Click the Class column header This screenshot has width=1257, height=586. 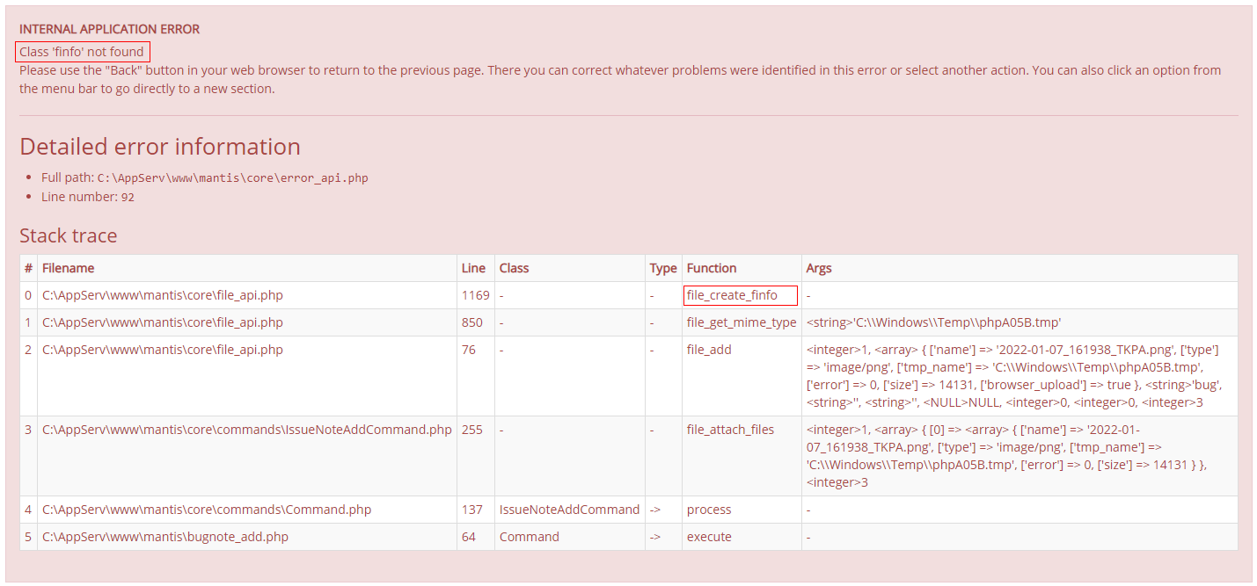tap(514, 268)
